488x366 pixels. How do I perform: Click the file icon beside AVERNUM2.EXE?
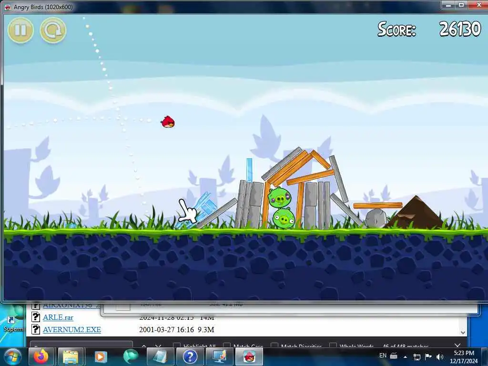click(36, 329)
